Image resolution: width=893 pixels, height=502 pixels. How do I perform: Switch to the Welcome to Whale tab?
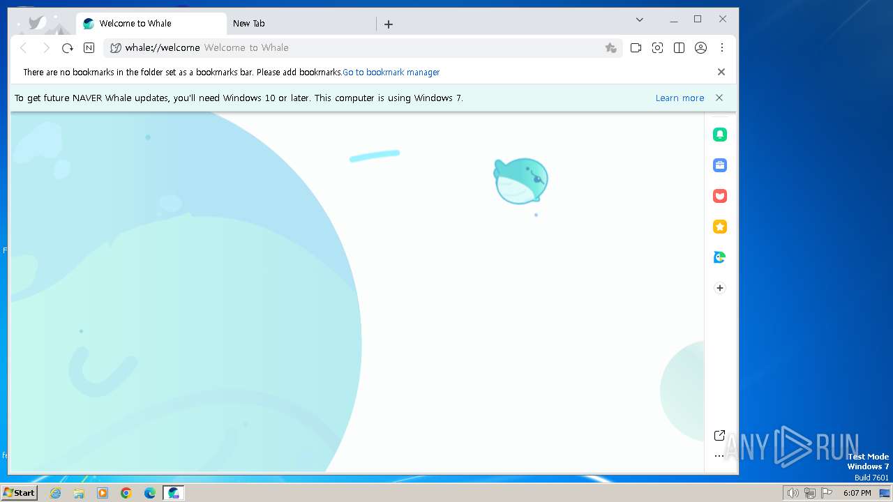pyautogui.click(x=151, y=24)
